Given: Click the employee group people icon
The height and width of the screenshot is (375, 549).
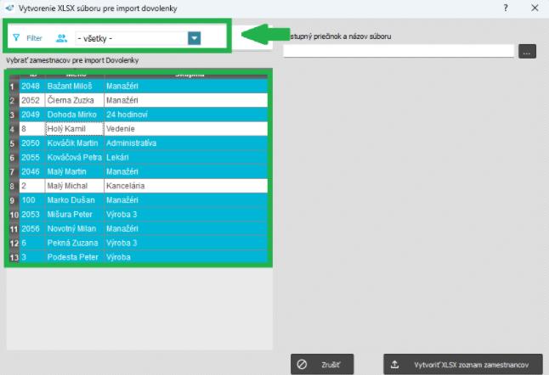Looking at the screenshot, I should click(61, 38).
